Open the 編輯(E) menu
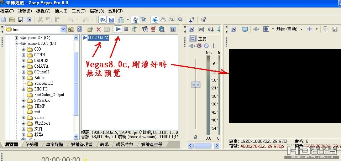 (25, 11)
